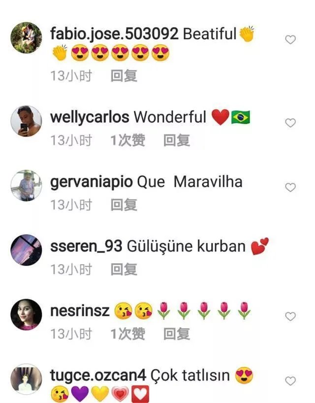Viewport: 315px width, 403px height.
Task: Like gervaniapio's 'Que Maravilha' comment
Action: [x=290, y=187]
